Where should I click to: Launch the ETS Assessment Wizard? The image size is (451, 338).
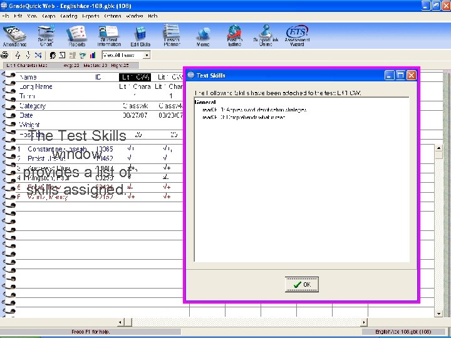(x=297, y=36)
